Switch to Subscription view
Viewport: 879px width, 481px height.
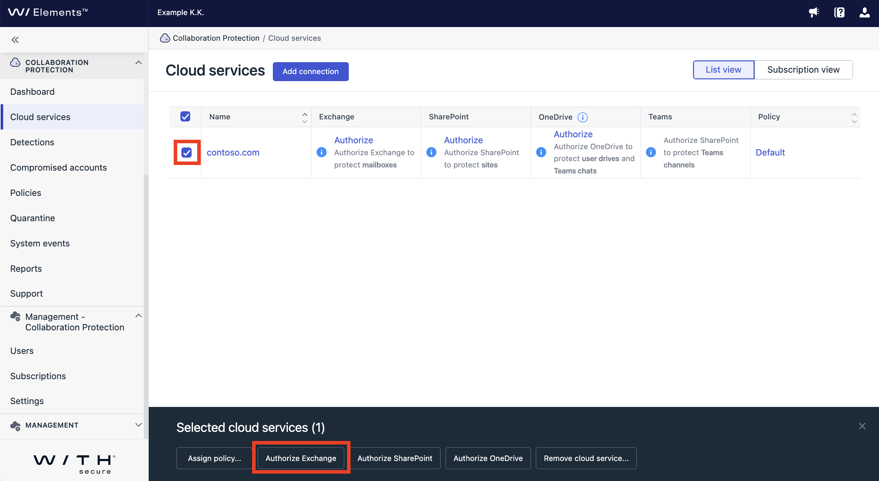(803, 70)
